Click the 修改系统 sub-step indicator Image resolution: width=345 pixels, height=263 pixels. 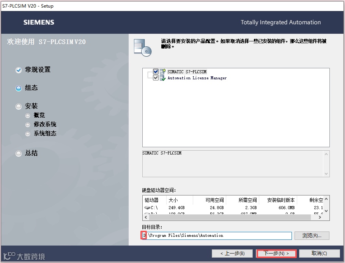(x=28, y=125)
